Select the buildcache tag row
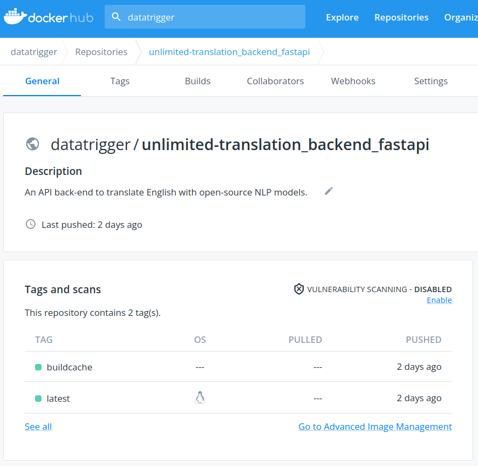The image size is (478, 466). (x=238, y=367)
